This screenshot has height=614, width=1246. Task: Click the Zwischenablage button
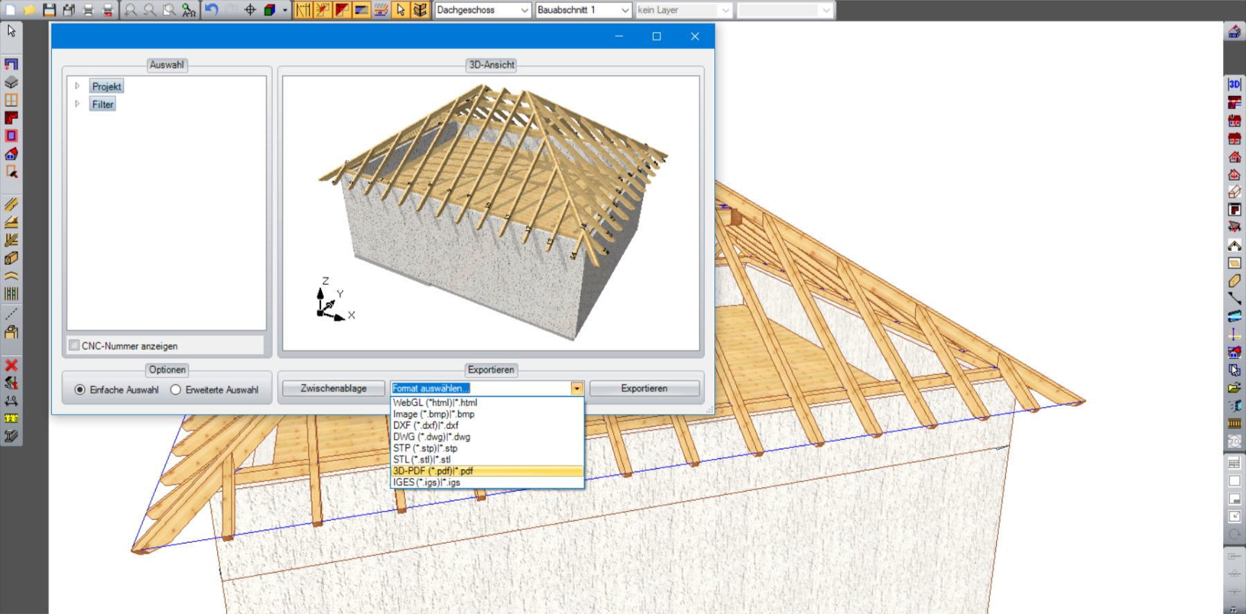(x=333, y=389)
